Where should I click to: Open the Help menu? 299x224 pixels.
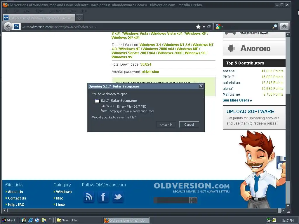84,11
